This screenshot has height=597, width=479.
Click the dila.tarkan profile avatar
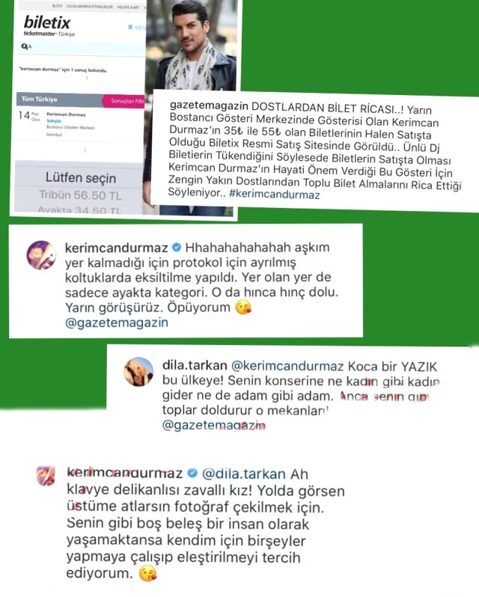click(138, 372)
